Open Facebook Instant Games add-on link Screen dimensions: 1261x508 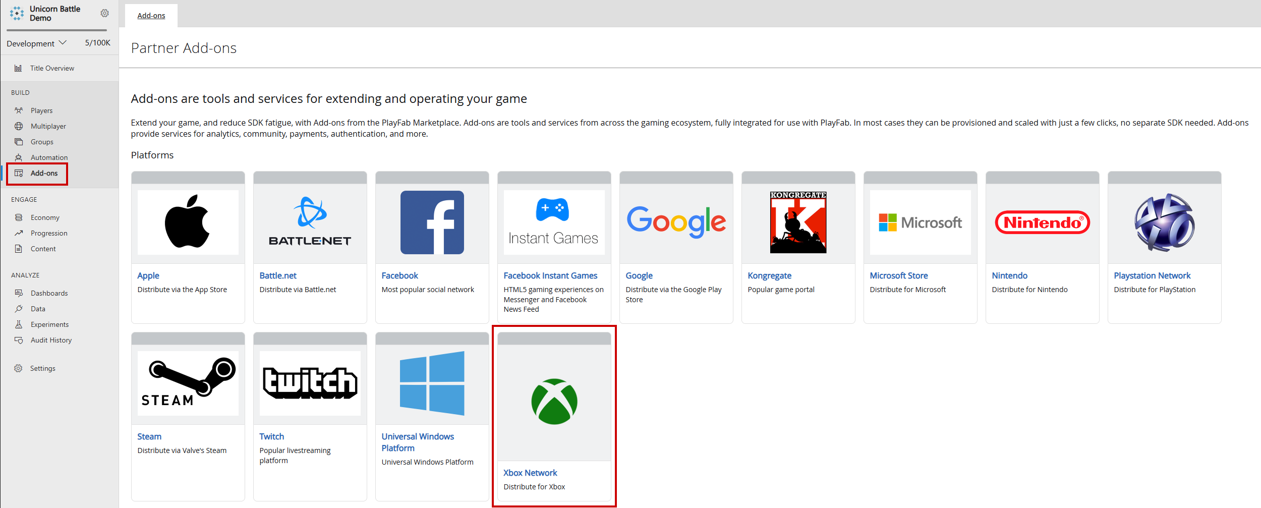(550, 275)
